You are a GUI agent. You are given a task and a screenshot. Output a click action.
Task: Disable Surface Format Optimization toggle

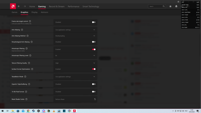94,69
